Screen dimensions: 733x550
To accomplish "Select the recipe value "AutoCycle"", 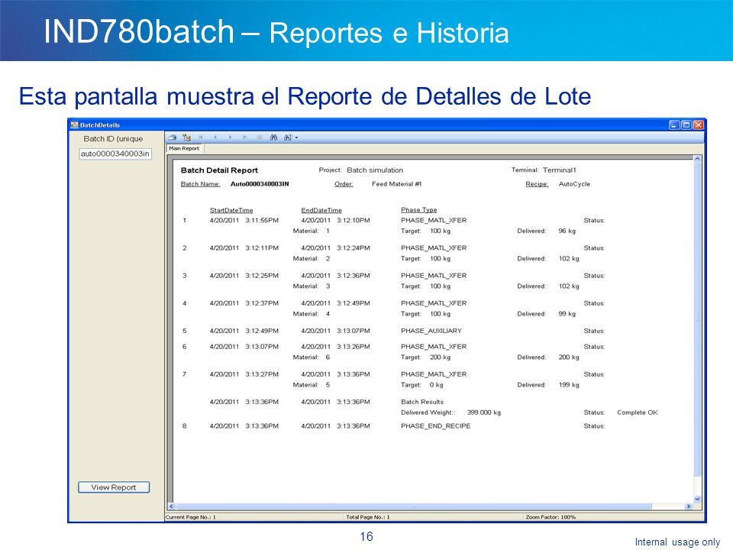I will (x=574, y=184).
